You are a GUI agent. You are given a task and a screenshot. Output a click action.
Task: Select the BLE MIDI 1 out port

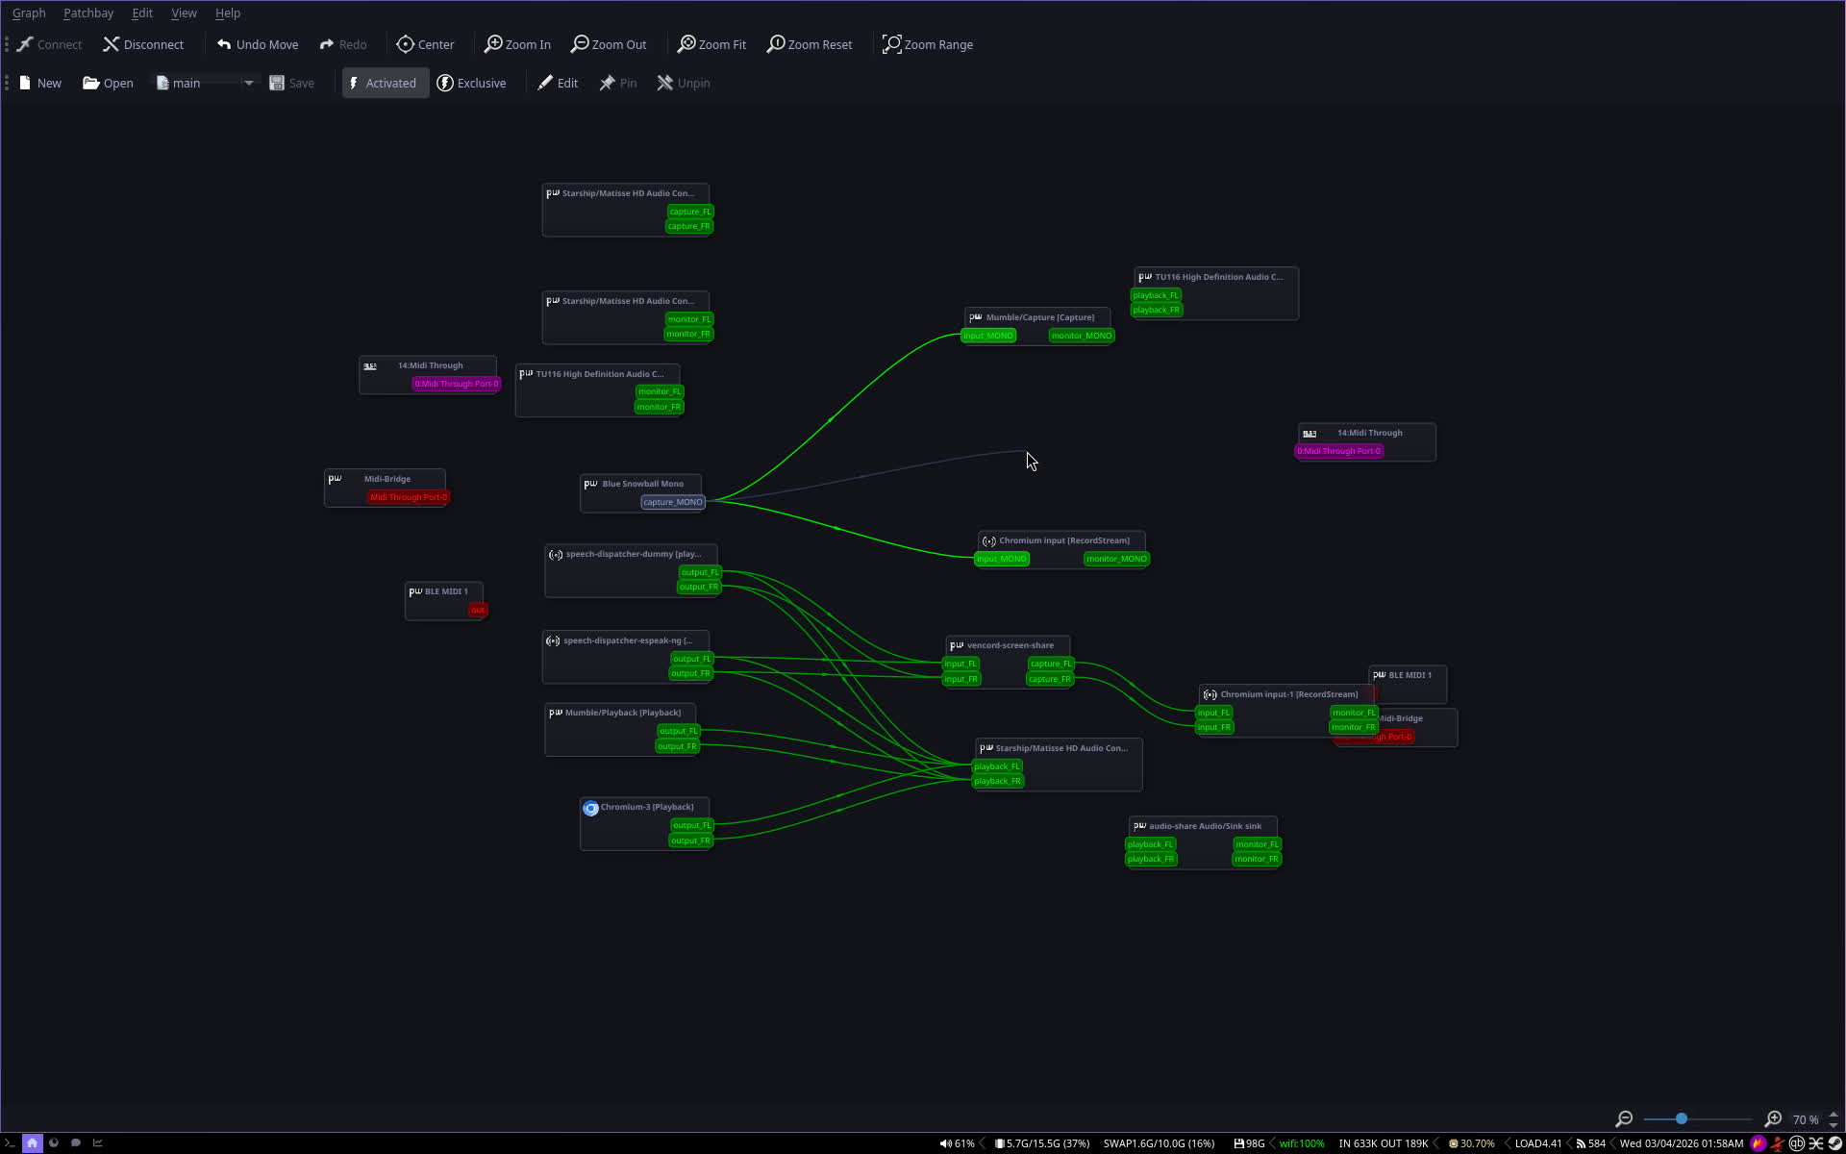click(x=478, y=610)
